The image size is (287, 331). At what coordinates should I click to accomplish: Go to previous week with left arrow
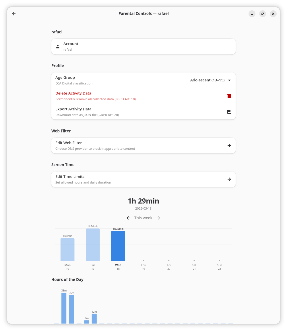coord(128,218)
